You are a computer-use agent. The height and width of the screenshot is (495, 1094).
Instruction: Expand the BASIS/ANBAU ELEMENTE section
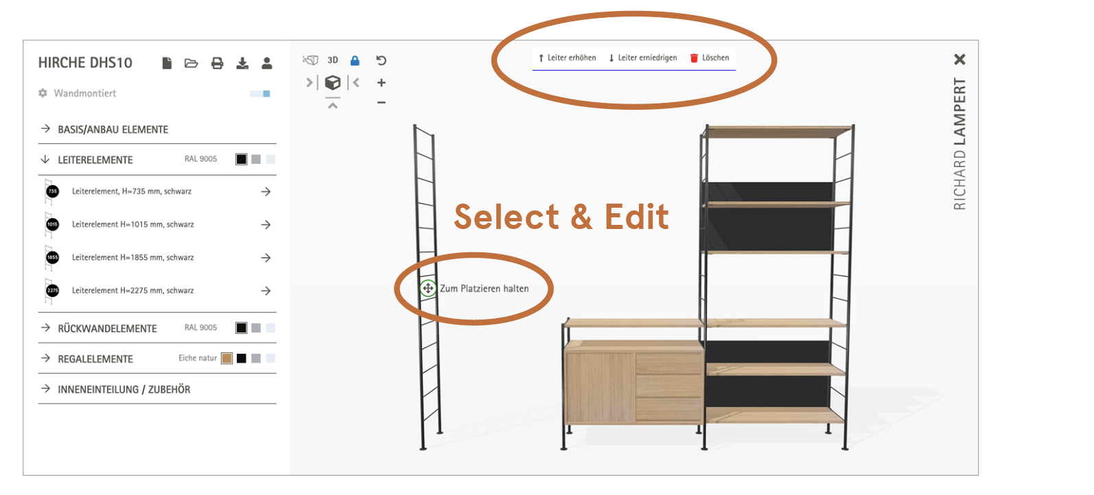[113, 130]
